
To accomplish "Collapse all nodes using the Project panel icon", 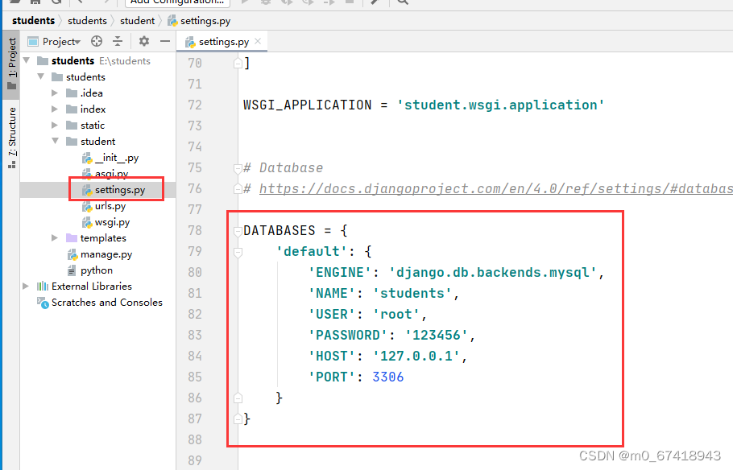I will 118,42.
